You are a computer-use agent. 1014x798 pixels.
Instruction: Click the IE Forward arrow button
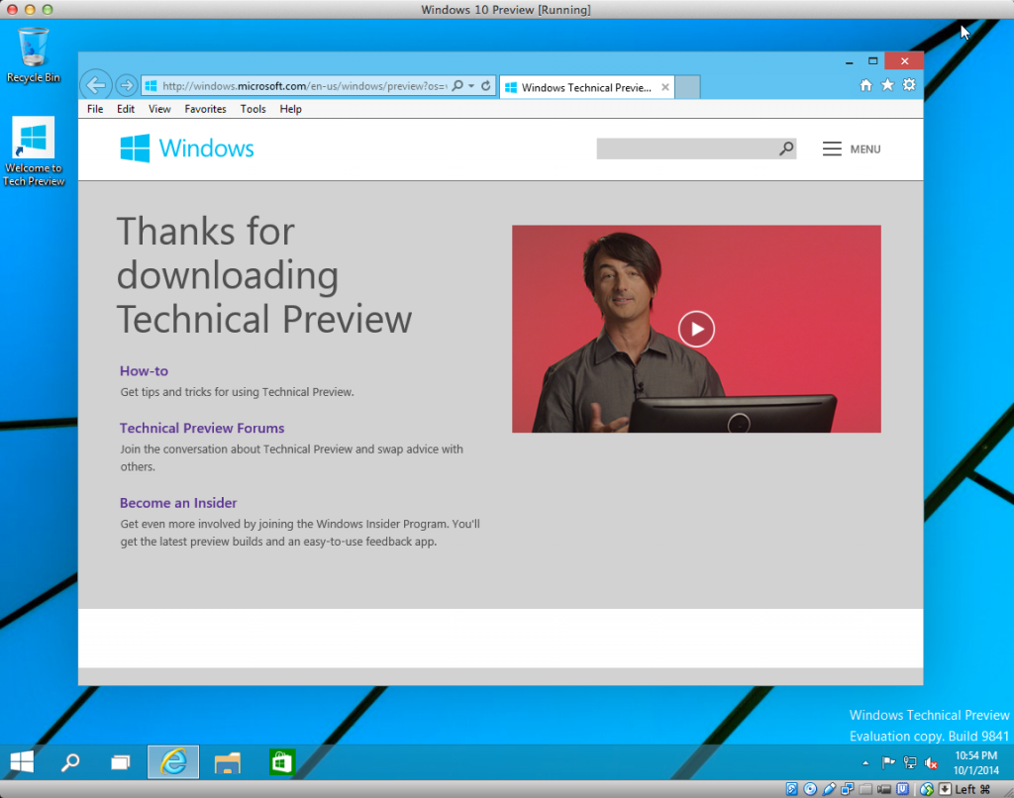point(127,85)
